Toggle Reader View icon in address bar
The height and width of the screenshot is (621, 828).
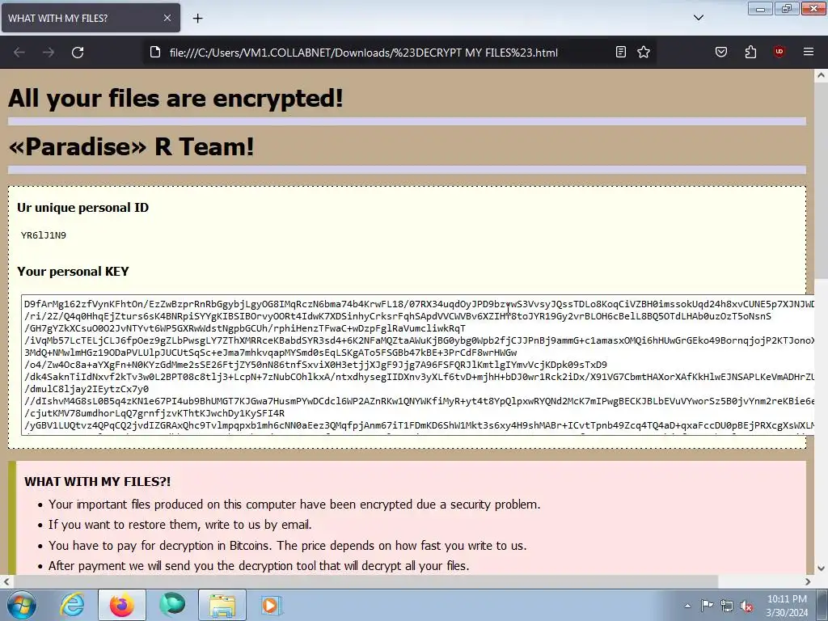(621, 52)
